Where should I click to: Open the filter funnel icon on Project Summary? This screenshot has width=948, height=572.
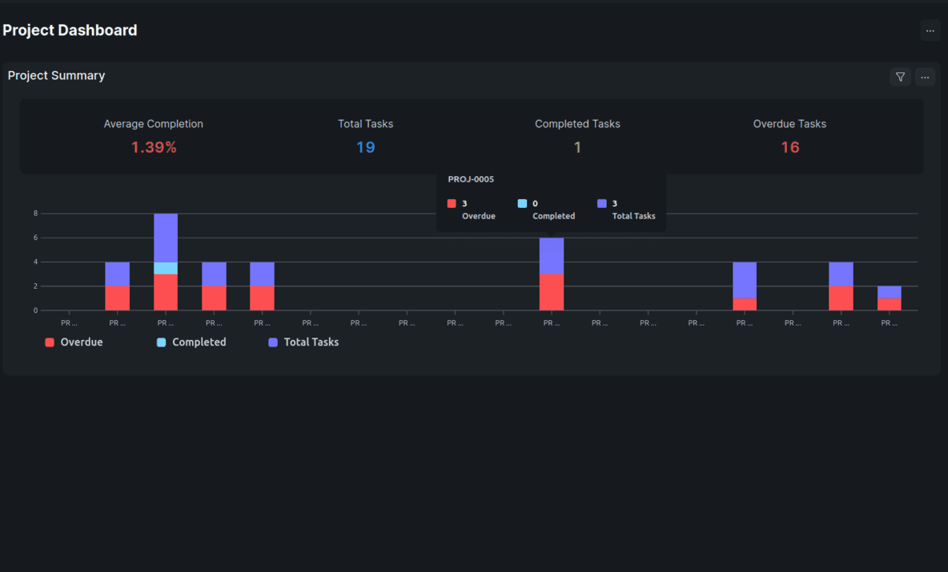click(900, 77)
